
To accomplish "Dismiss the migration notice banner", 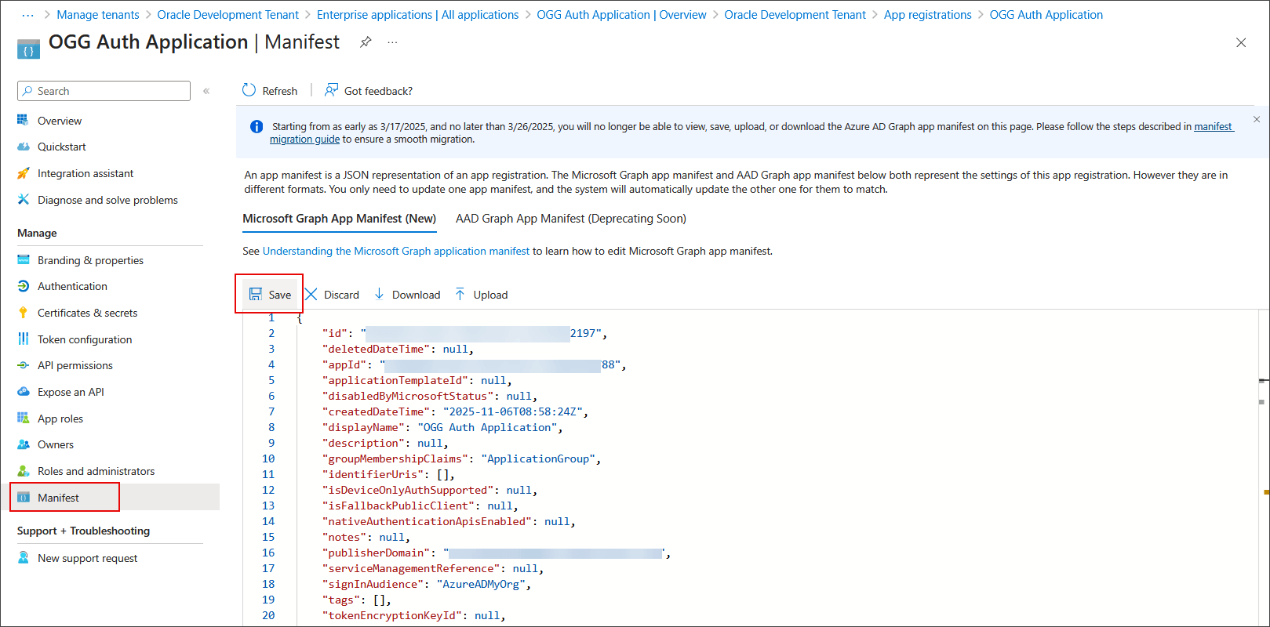I will pos(1257,119).
